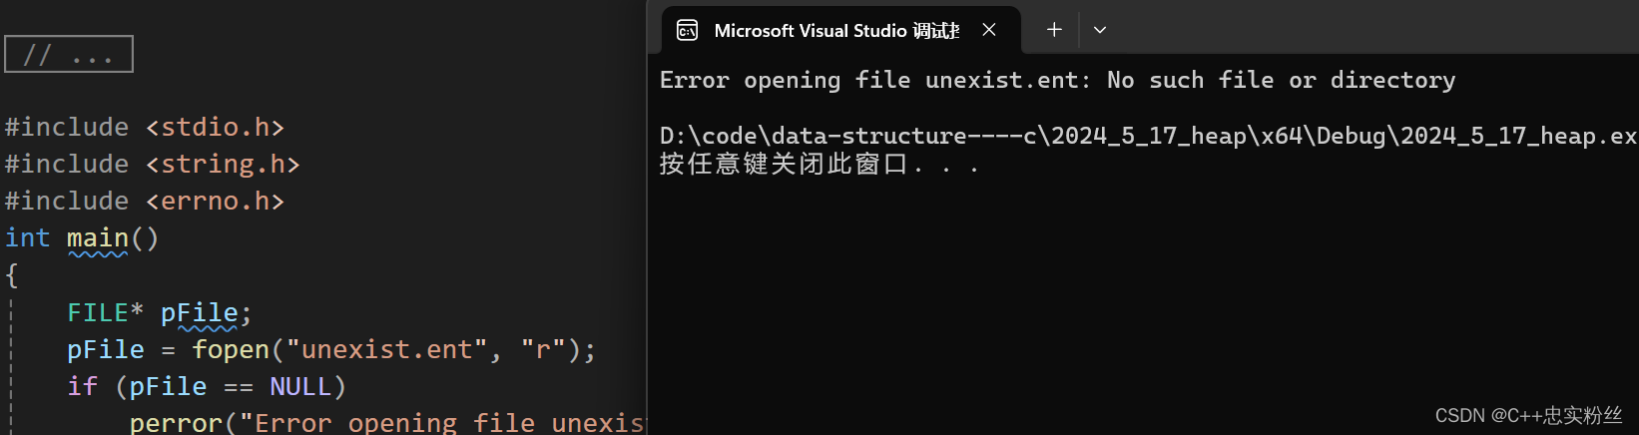Click the "unexist.ent" string literal
This screenshot has width=1639, height=435.
coord(387,350)
